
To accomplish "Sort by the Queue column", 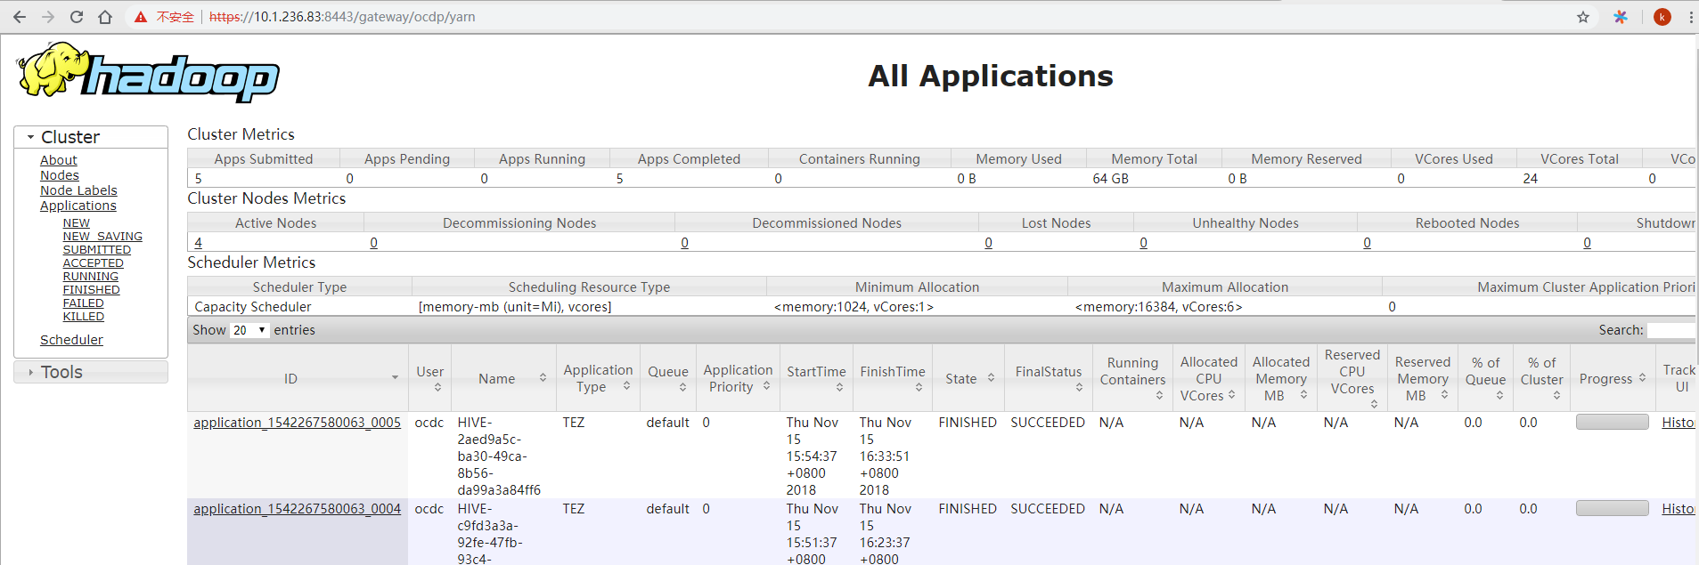I will pos(682,387).
